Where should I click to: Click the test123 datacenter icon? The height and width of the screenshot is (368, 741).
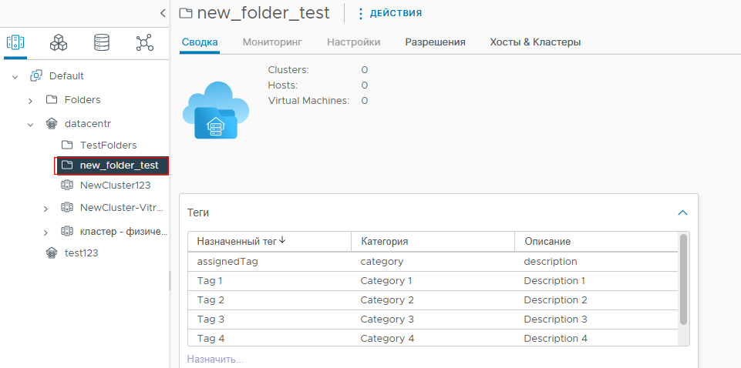point(51,253)
